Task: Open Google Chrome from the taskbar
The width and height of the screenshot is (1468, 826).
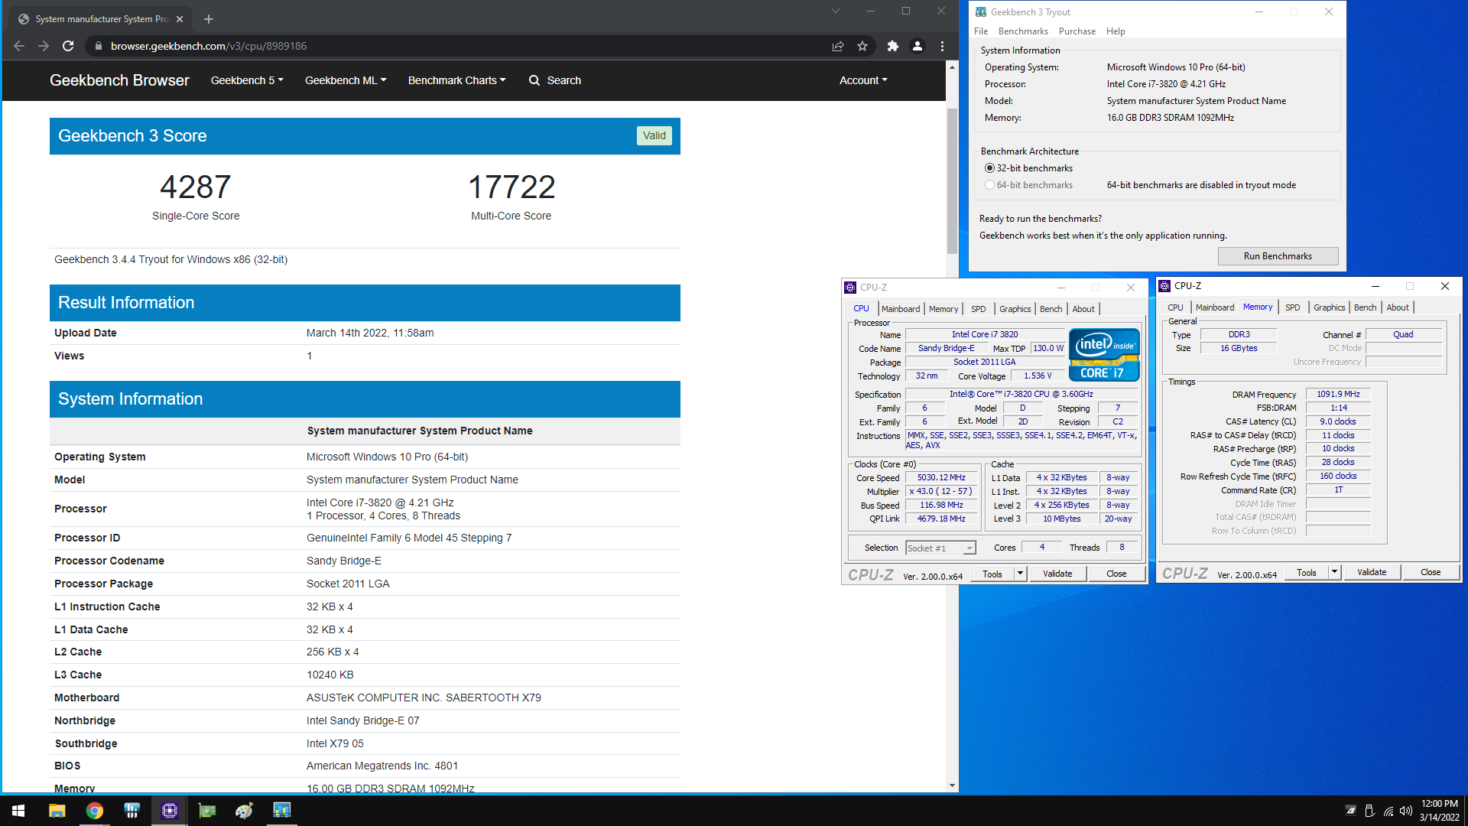Action: 94,811
